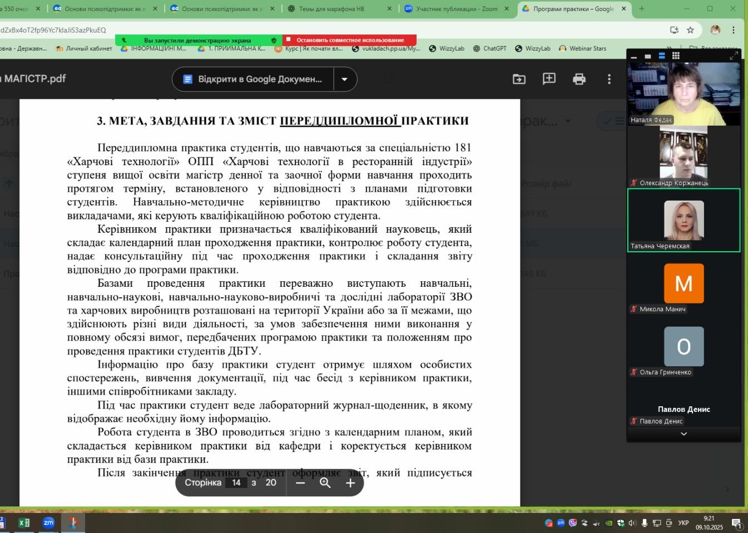Image resolution: width=748 pixels, height=533 pixels.
Task: Expand the hidden bookmarks overflow chevron
Action: click(x=669, y=49)
